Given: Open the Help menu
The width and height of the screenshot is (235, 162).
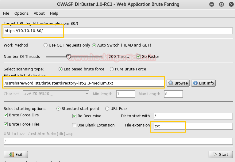Looking at the screenshot, I should click(54, 13).
